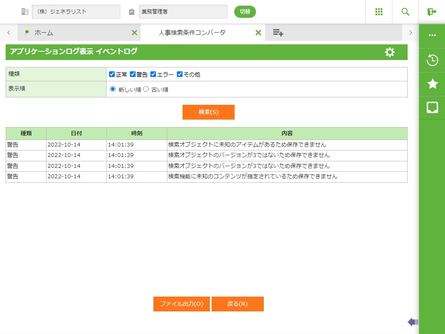Screen dimensions: 445x334
Task: Open settings gear in Event Log header
Action: [390, 52]
